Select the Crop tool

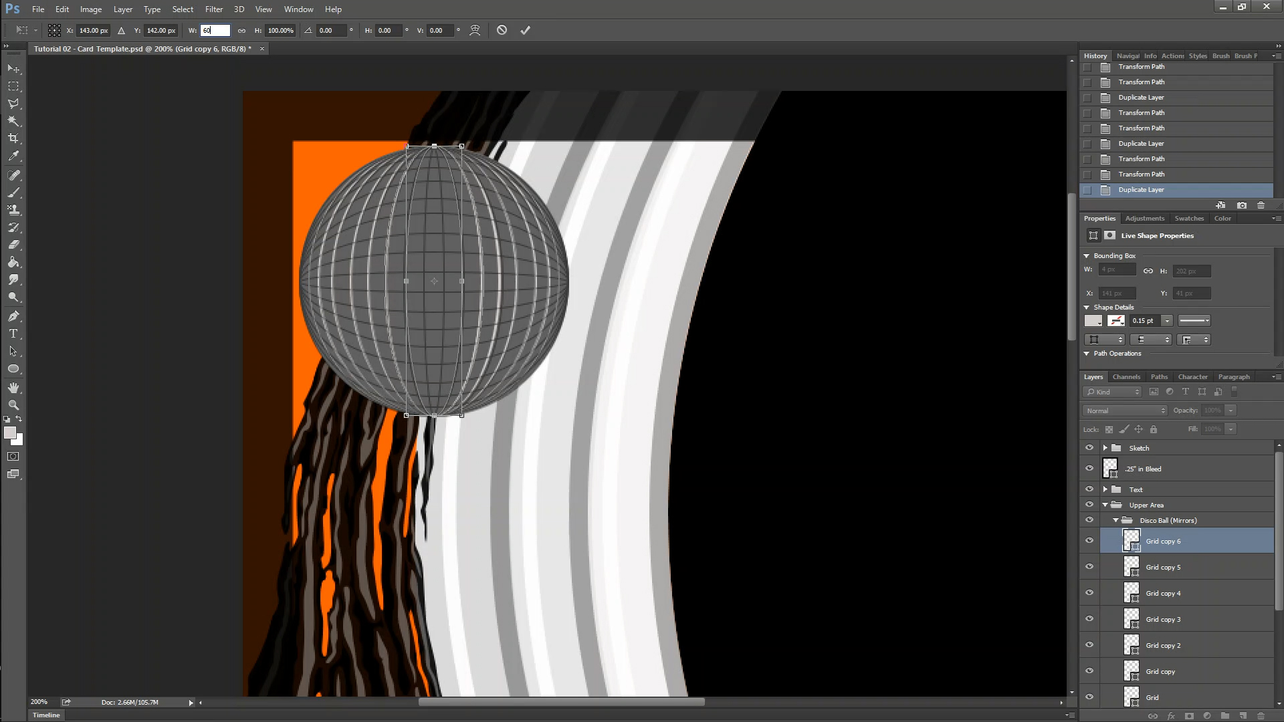(x=13, y=138)
